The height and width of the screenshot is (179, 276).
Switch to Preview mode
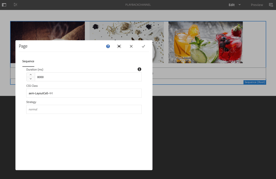click(257, 5)
